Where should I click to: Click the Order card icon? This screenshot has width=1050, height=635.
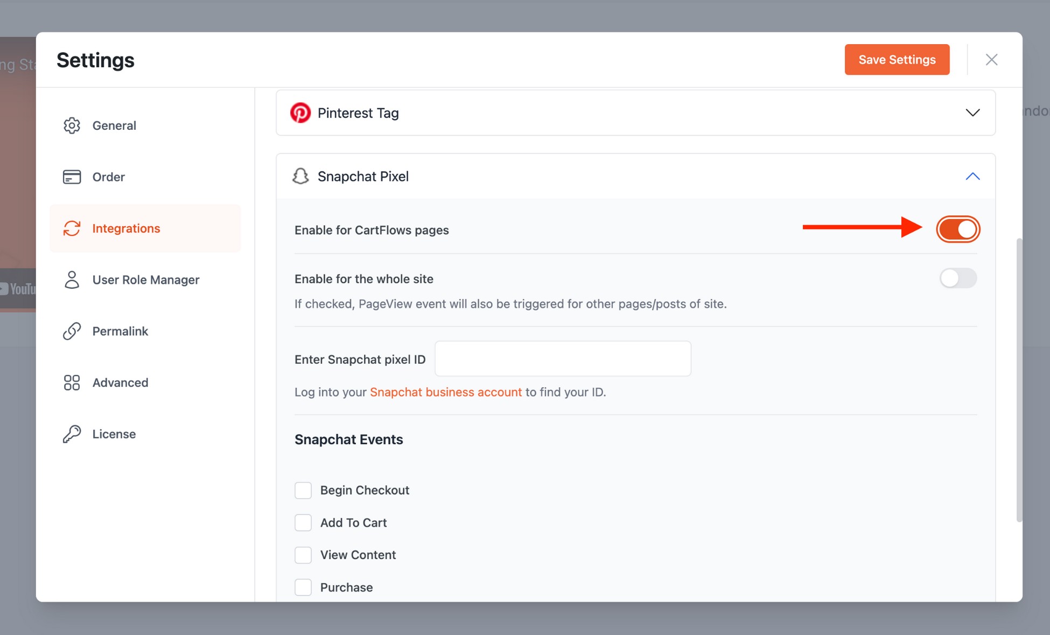pyautogui.click(x=72, y=177)
